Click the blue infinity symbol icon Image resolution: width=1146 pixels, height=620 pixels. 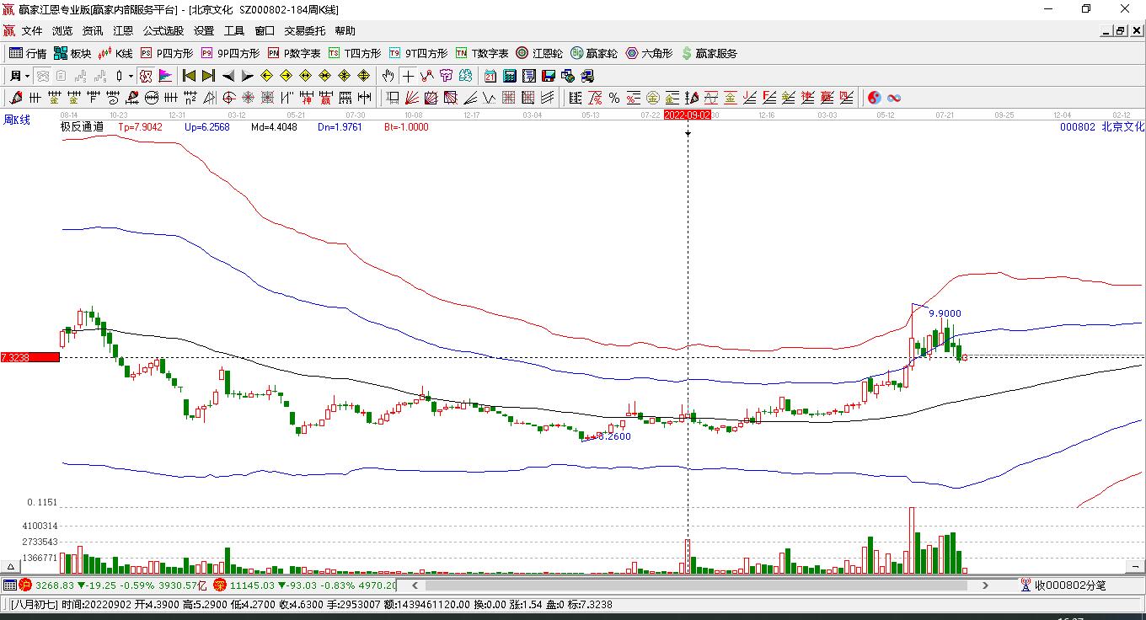(x=894, y=98)
